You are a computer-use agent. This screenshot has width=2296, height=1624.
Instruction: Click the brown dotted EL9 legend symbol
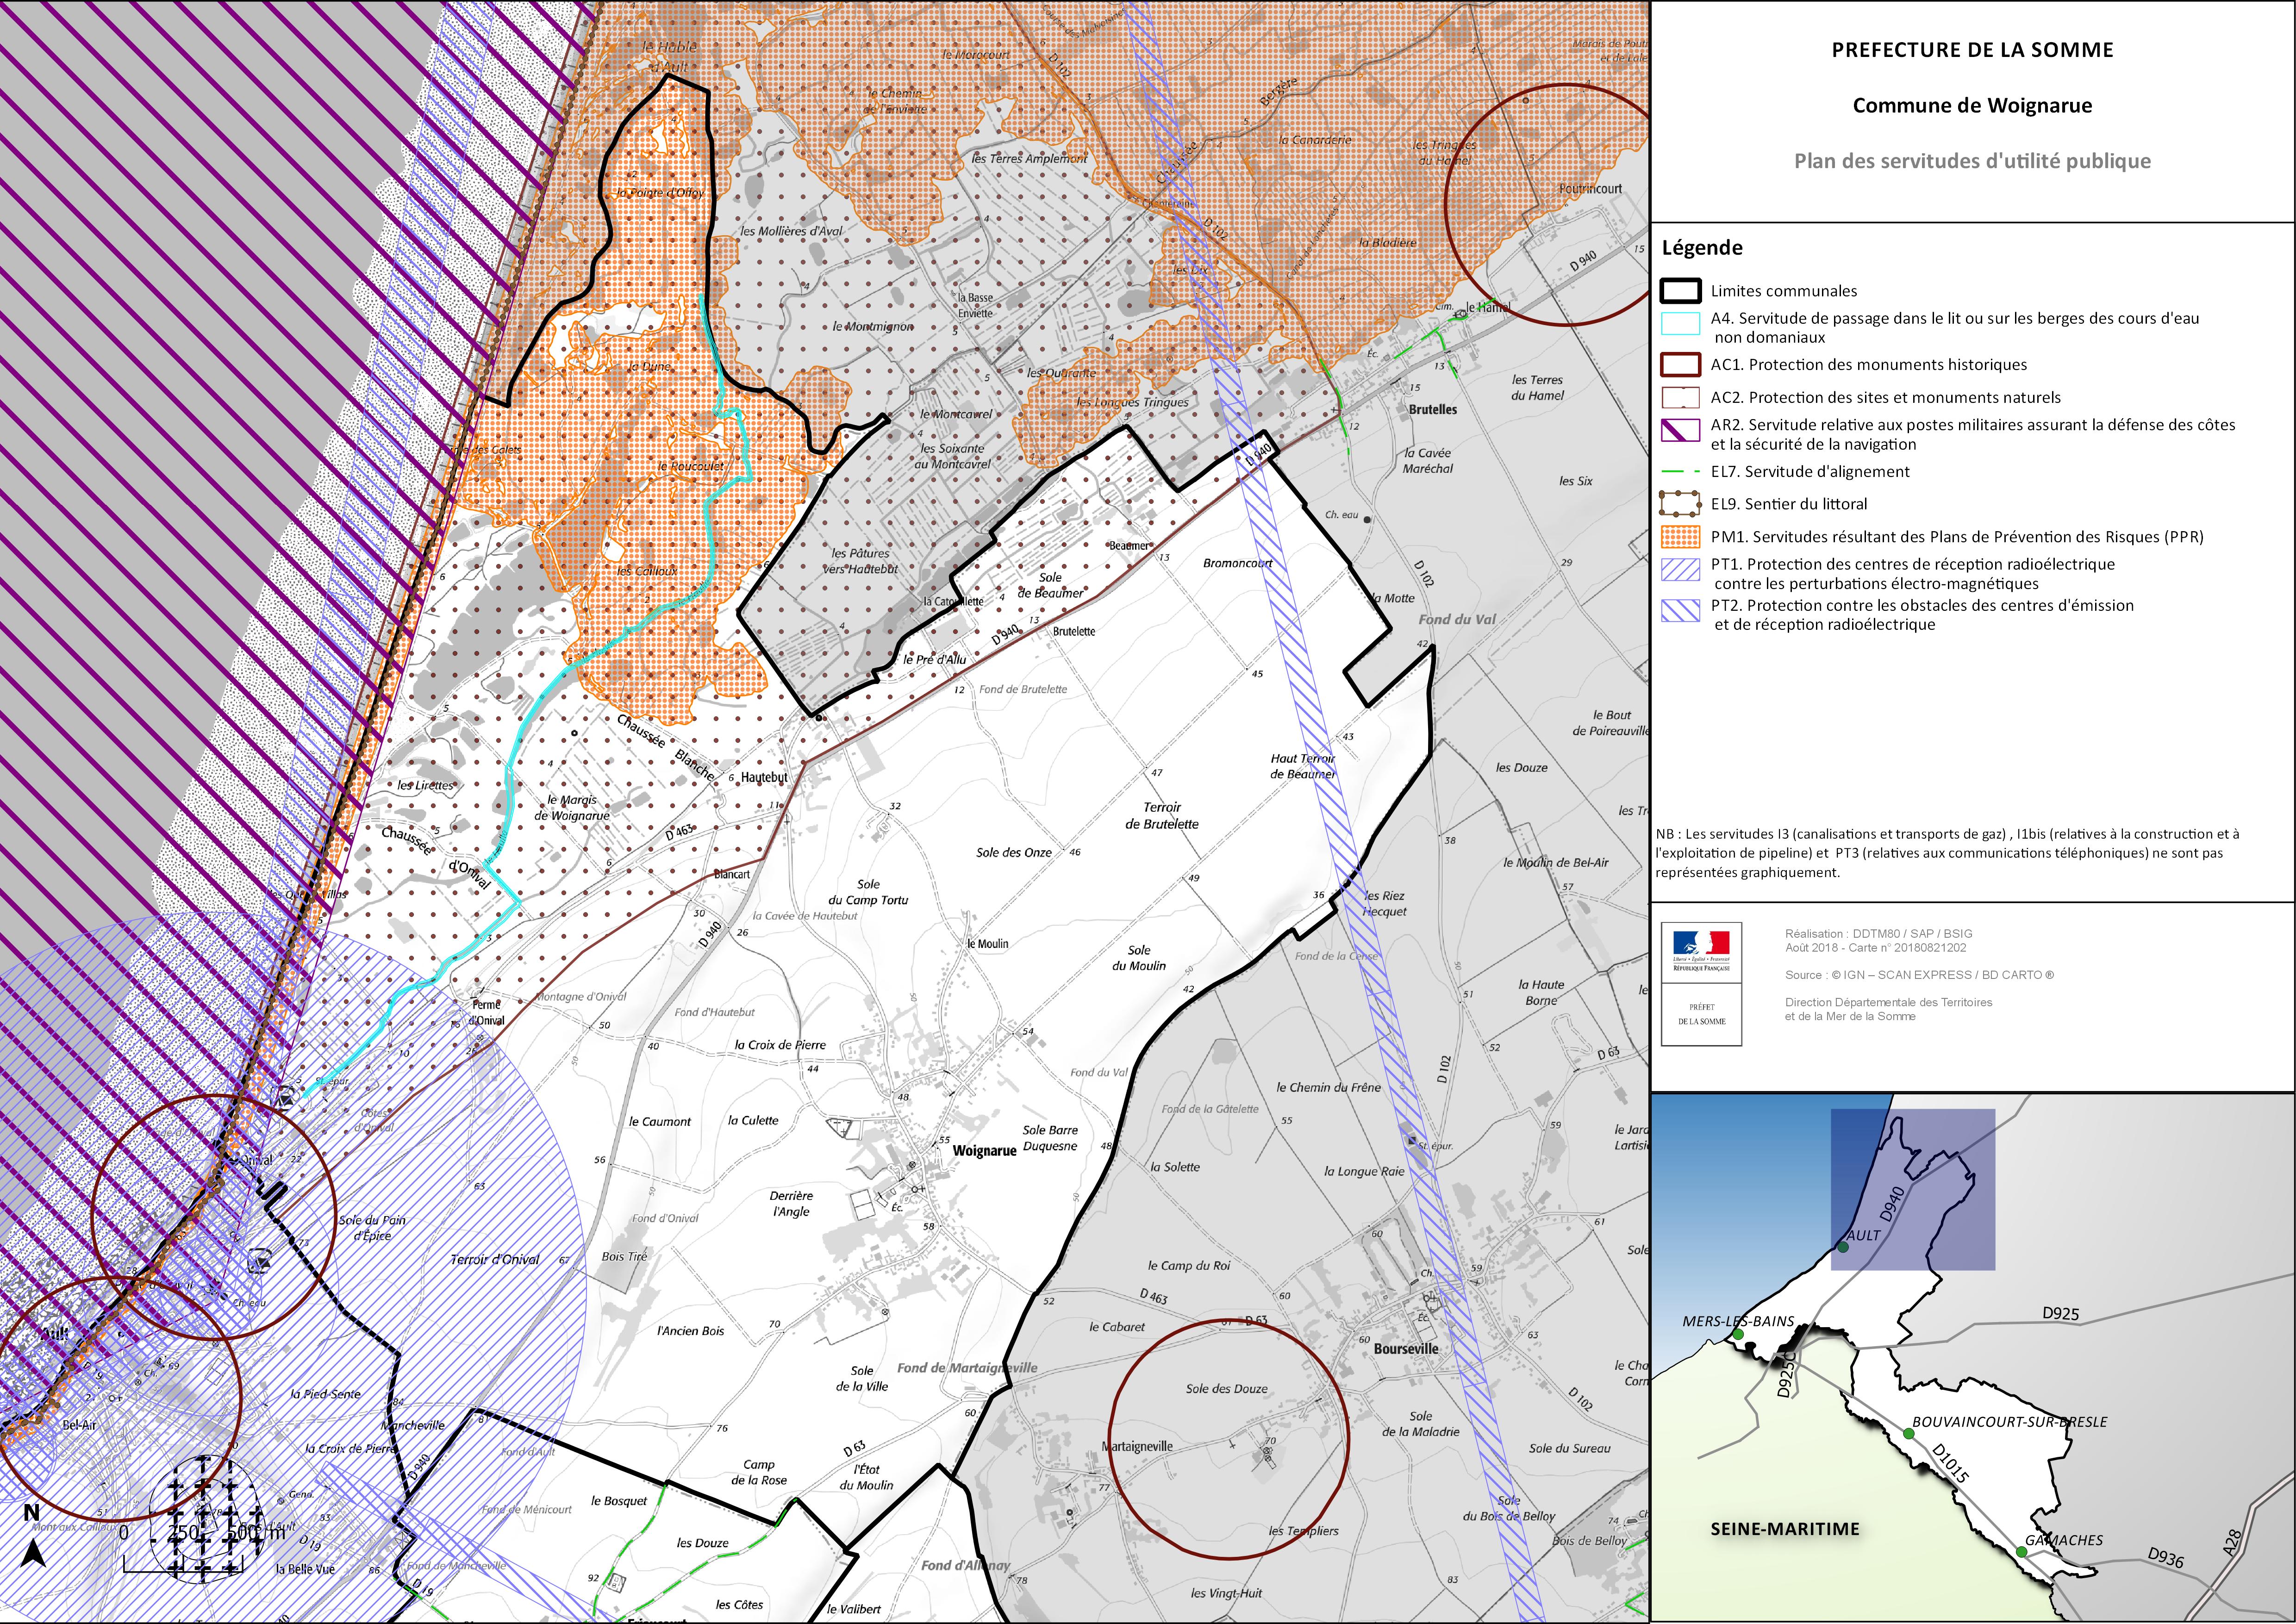click(1680, 503)
